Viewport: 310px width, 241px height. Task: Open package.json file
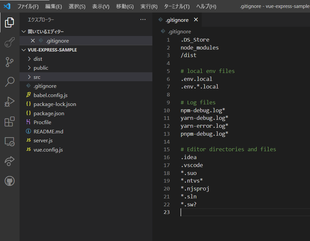point(86,113)
